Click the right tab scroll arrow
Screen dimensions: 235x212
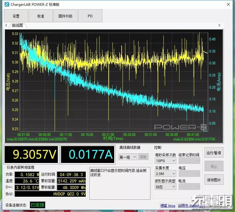point(219,25)
